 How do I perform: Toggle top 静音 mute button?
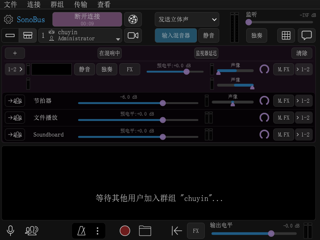(x=209, y=35)
